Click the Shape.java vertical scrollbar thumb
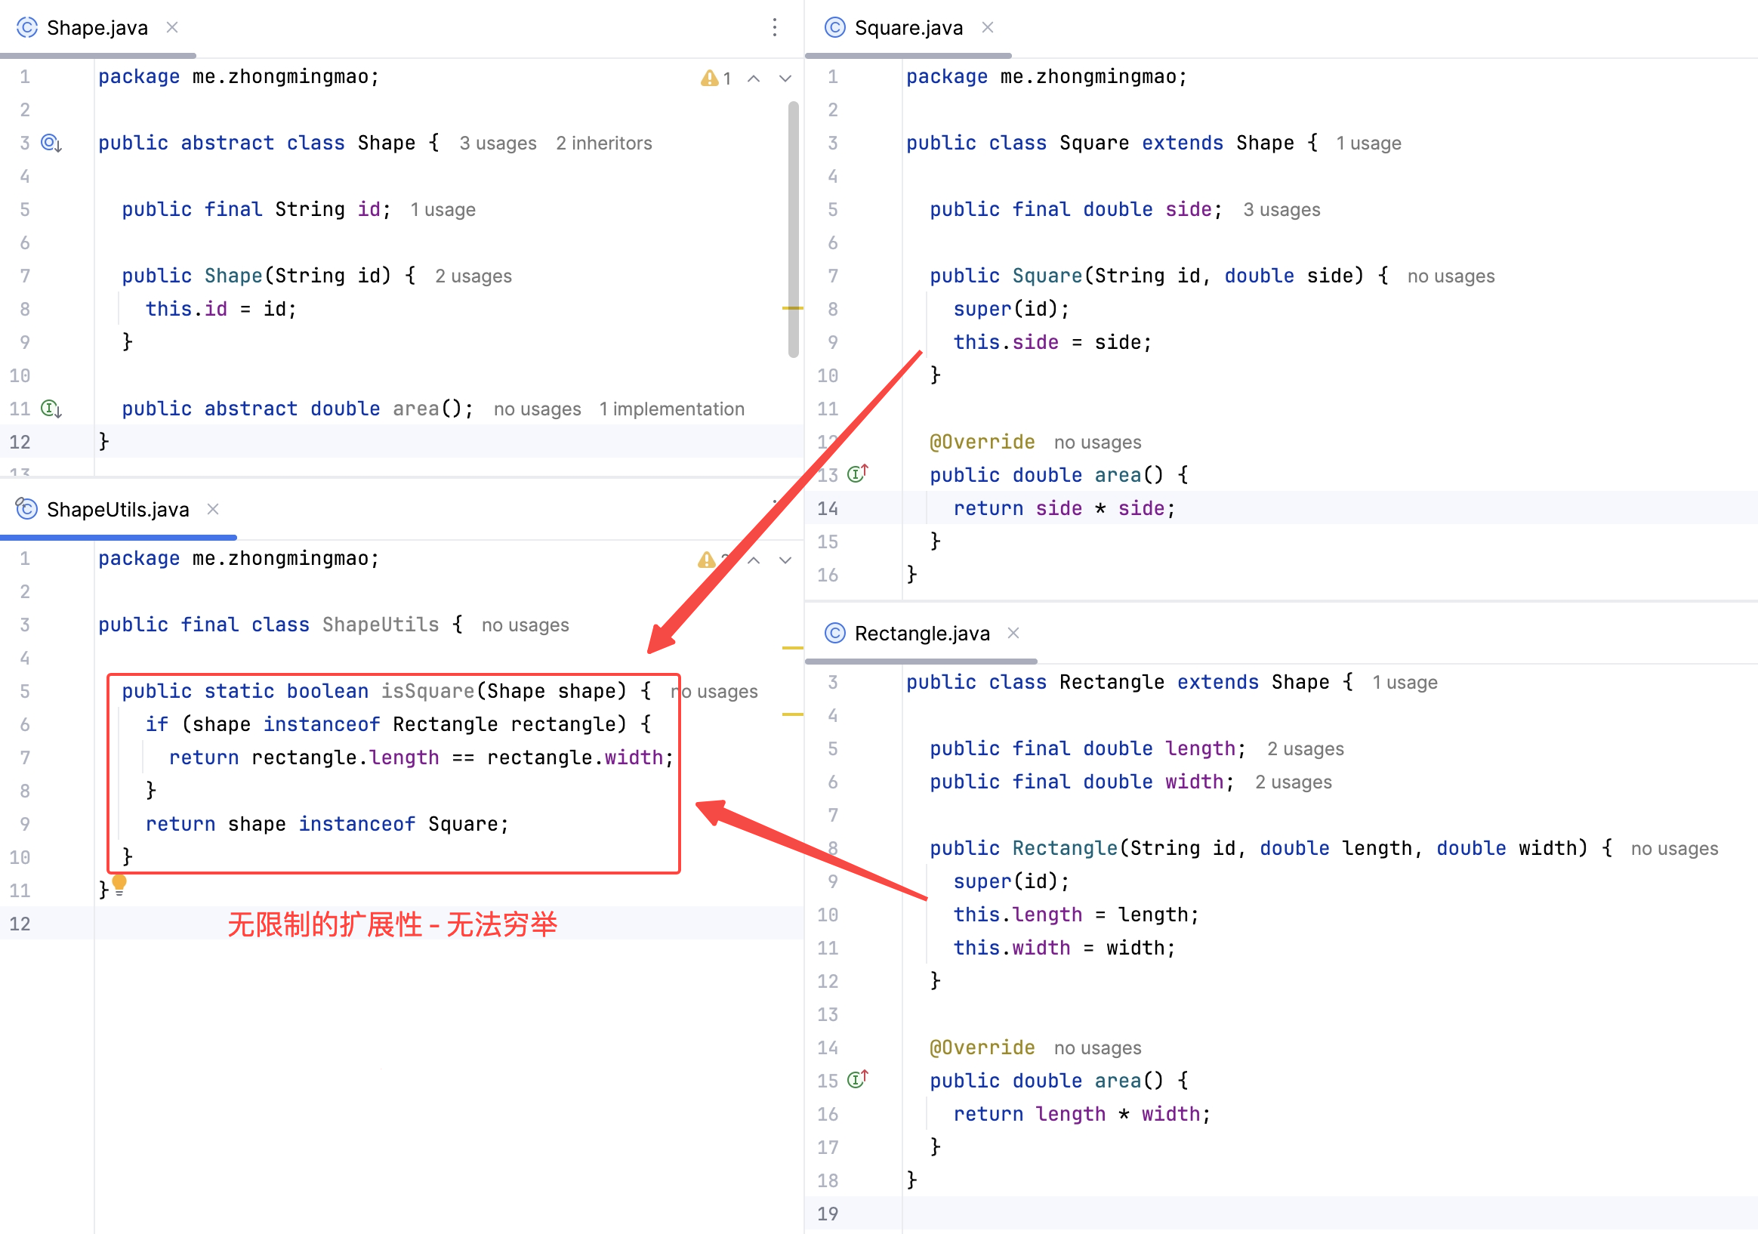The width and height of the screenshot is (1758, 1234). [793, 230]
